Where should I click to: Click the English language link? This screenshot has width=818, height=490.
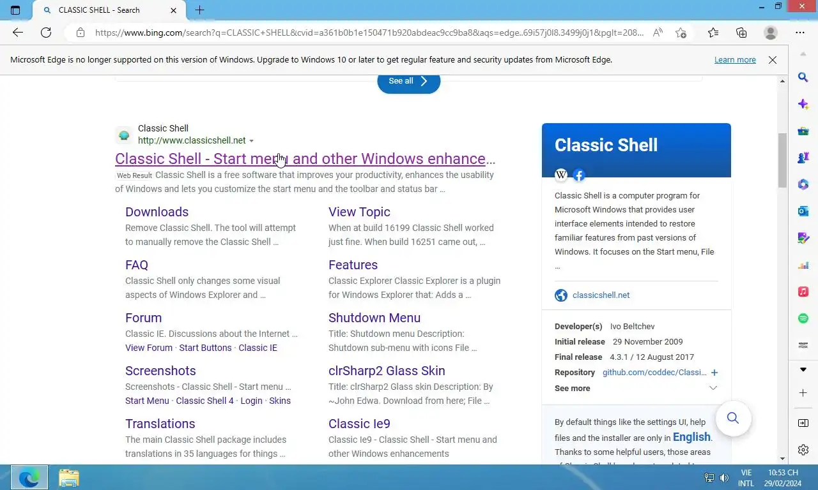coord(691,437)
